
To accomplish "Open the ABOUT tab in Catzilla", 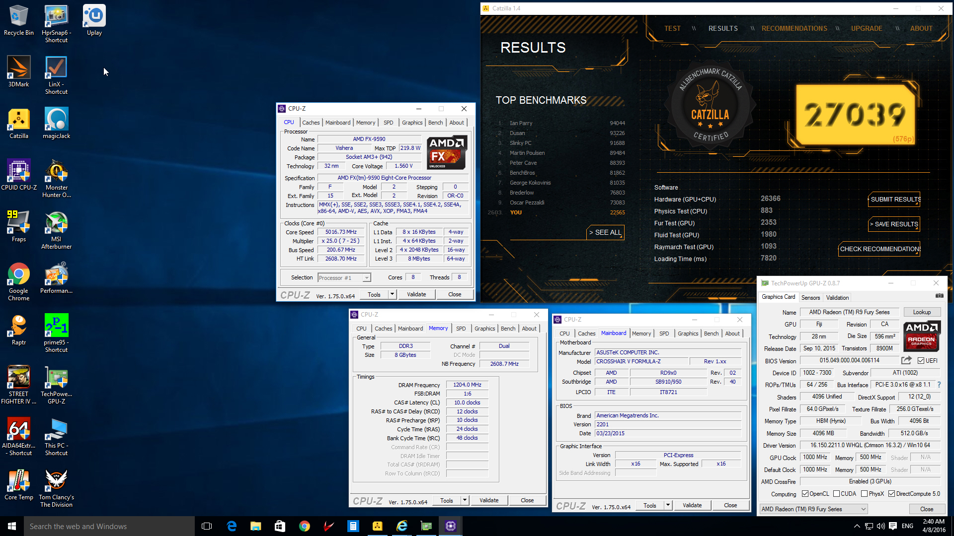I will [x=921, y=28].
